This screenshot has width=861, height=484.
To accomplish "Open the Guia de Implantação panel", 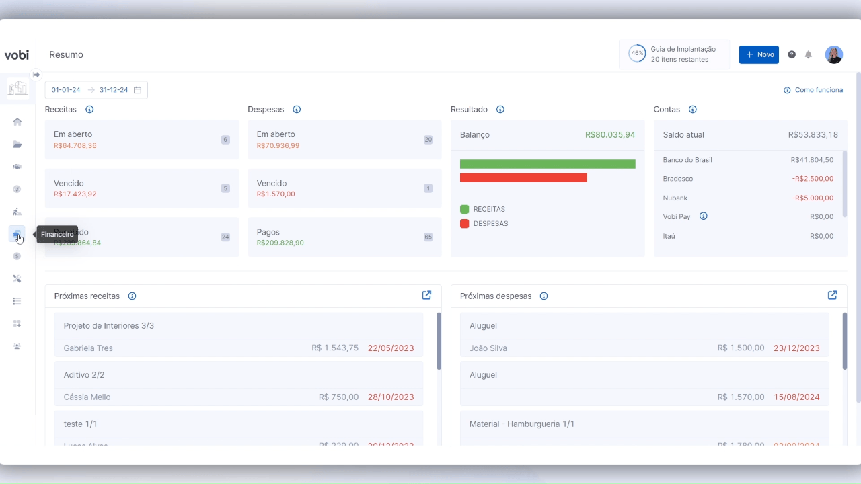I will point(675,54).
